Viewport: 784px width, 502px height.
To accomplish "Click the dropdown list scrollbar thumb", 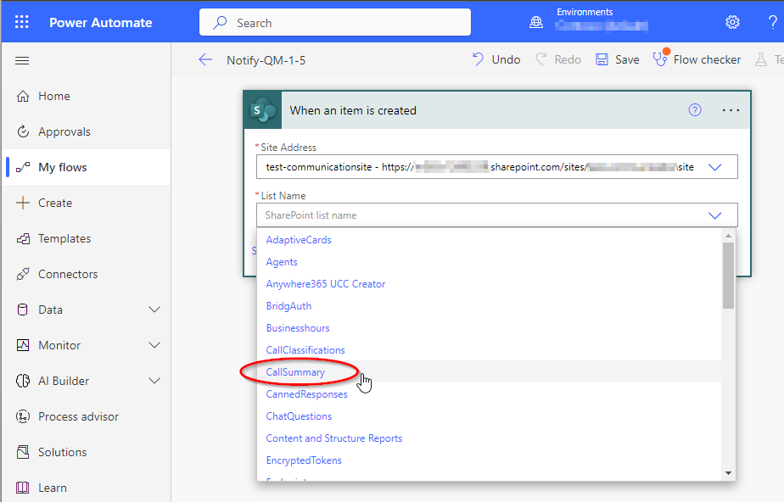I will (x=728, y=276).
